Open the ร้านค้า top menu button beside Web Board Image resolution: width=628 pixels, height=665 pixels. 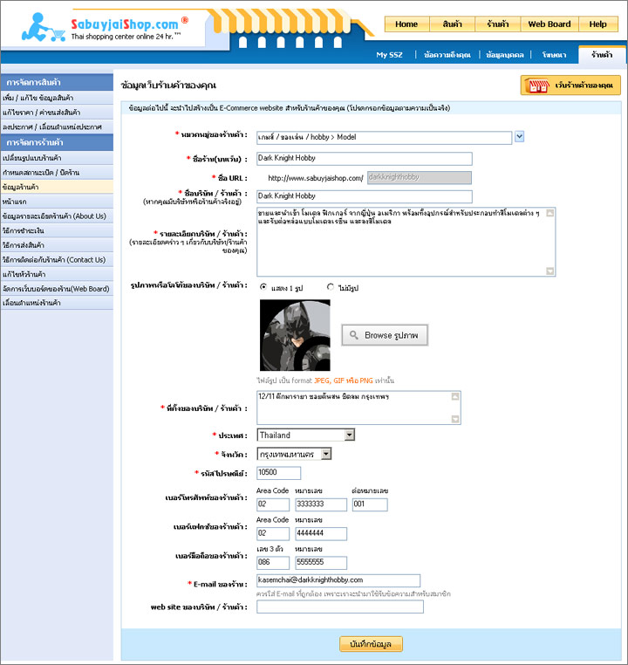(498, 24)
